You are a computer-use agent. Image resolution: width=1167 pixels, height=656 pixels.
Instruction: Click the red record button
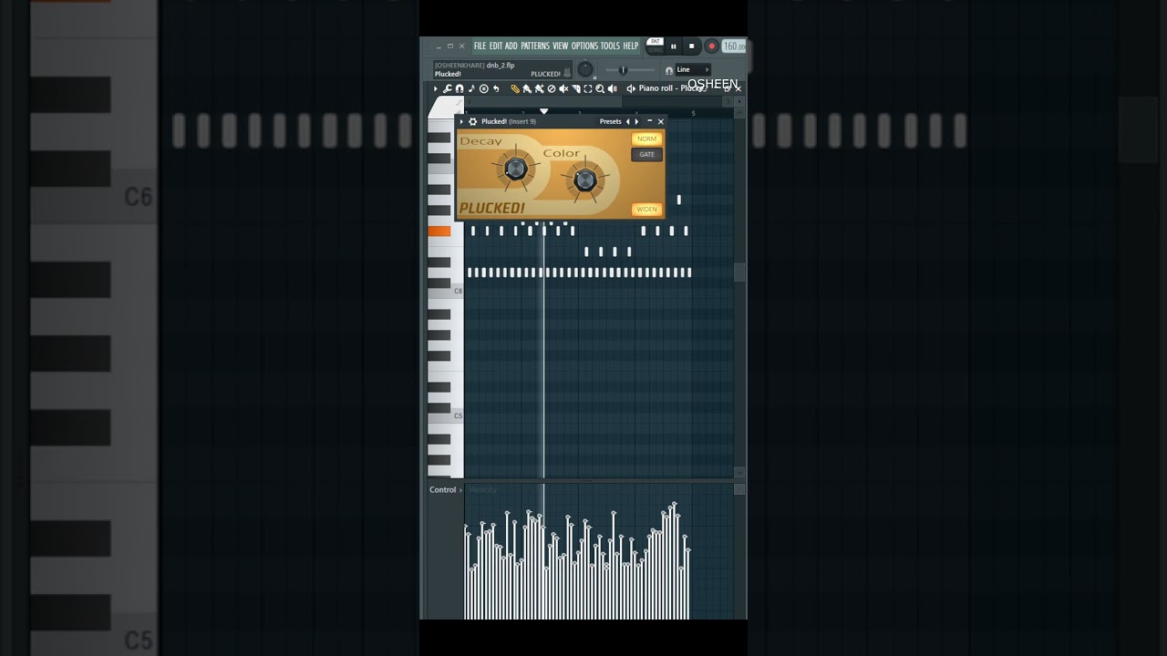pyautogui.click(x=712, y=46)
